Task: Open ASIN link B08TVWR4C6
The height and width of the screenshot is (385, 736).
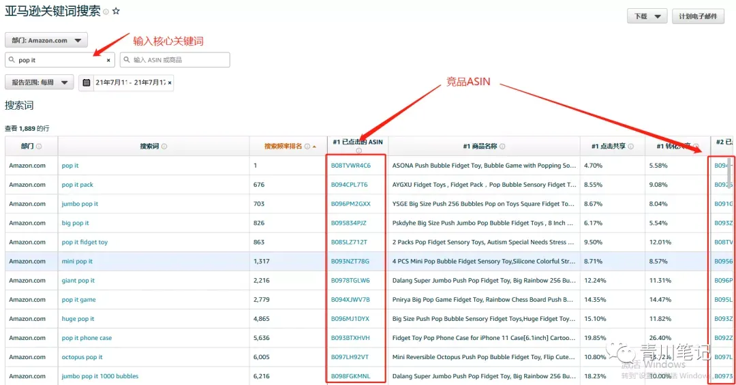Action: (x=351, y=166)
